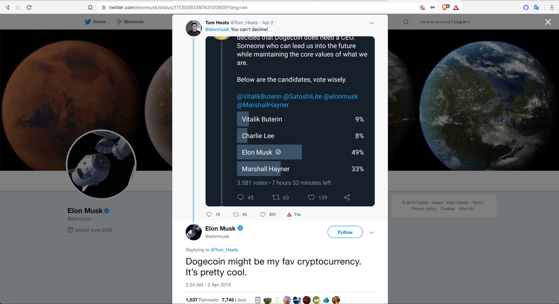
Task: Open the Brave Shields lion icon
Action: coord(444,7)
